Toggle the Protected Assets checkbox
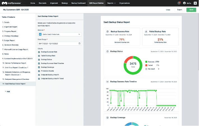Image resolution: width=199 pixels, height=126 pixels. 39,71
